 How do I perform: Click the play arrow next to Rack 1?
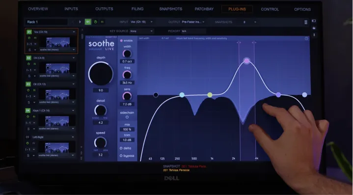click(80, 22)
